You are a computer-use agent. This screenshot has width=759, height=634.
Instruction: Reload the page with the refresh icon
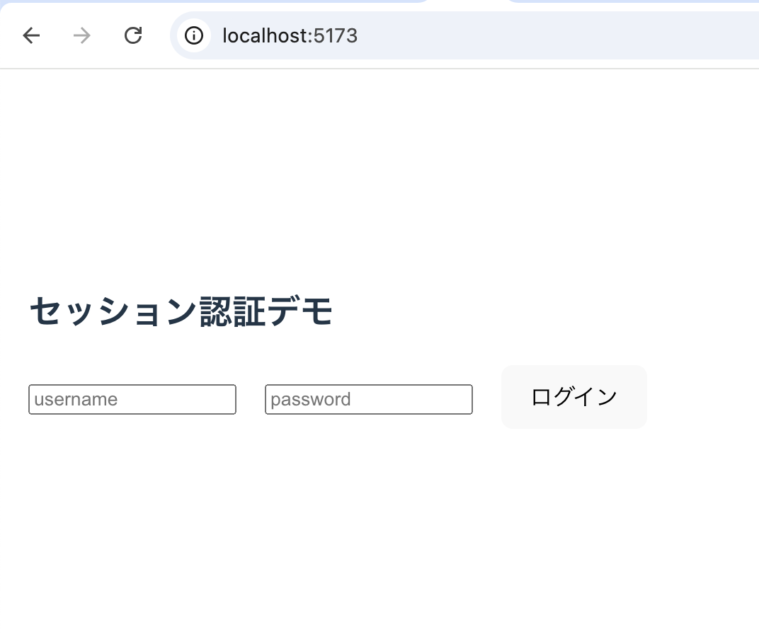tap(133, 36)
